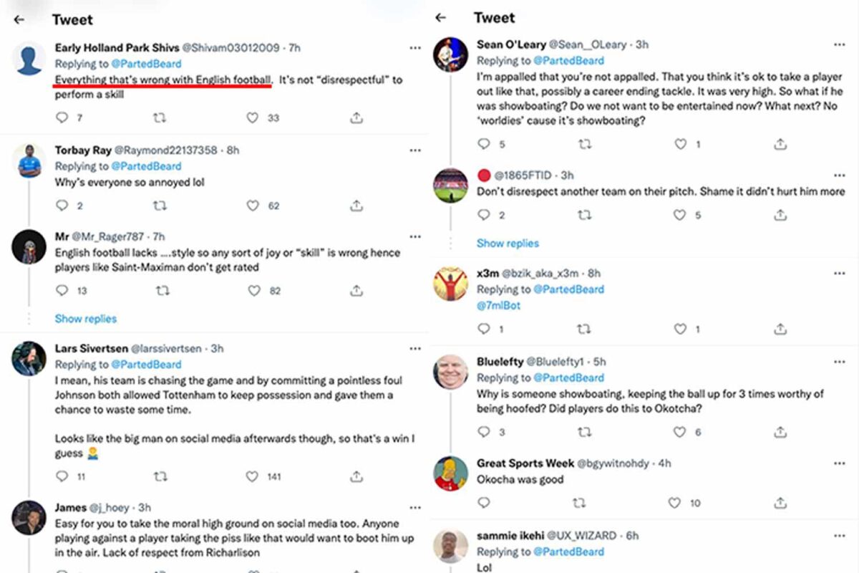This screenshot has height=573, width=859.
Task: Open more options on Sean O'Leary's tweet
Action: click(839, 44)
